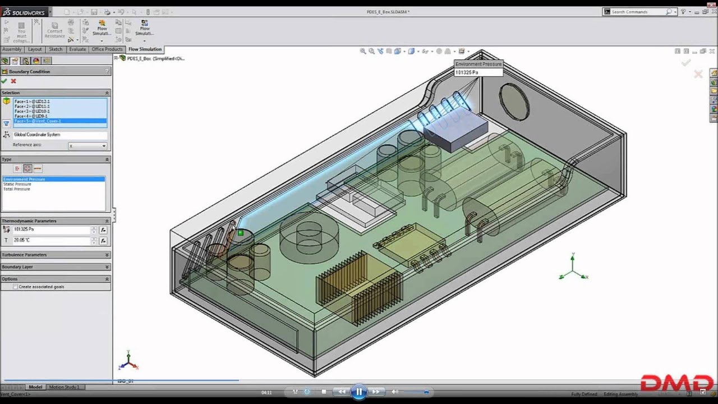Switch to Evaluate tab

click(77, 49)
